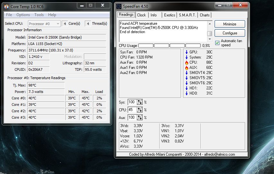The height and width of the screenshot is (174, 274).
Task: Click the Model field Intel Core i5 2500K
Action: click(x=67, y=37)
